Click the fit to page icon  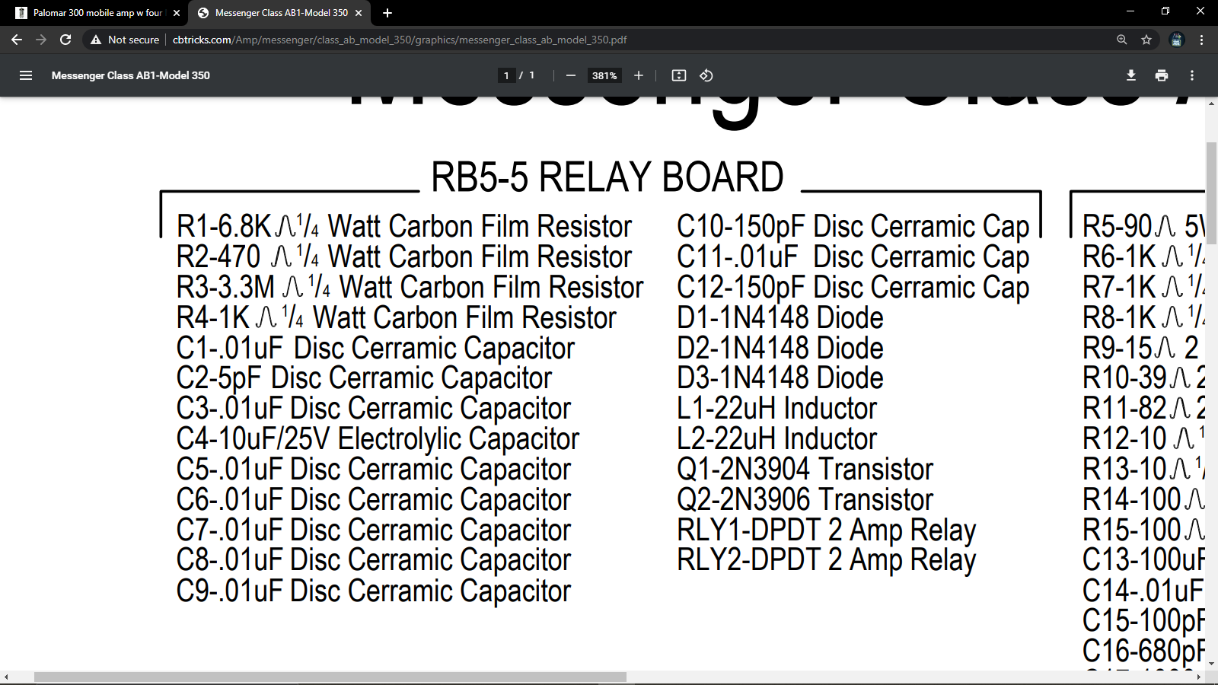[679, 75]
